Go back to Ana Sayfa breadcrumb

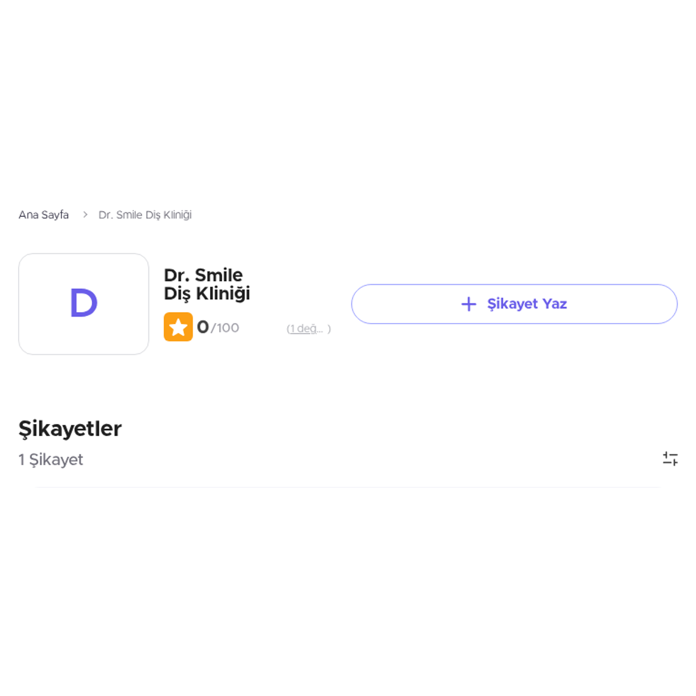click(x=43, y=215)
